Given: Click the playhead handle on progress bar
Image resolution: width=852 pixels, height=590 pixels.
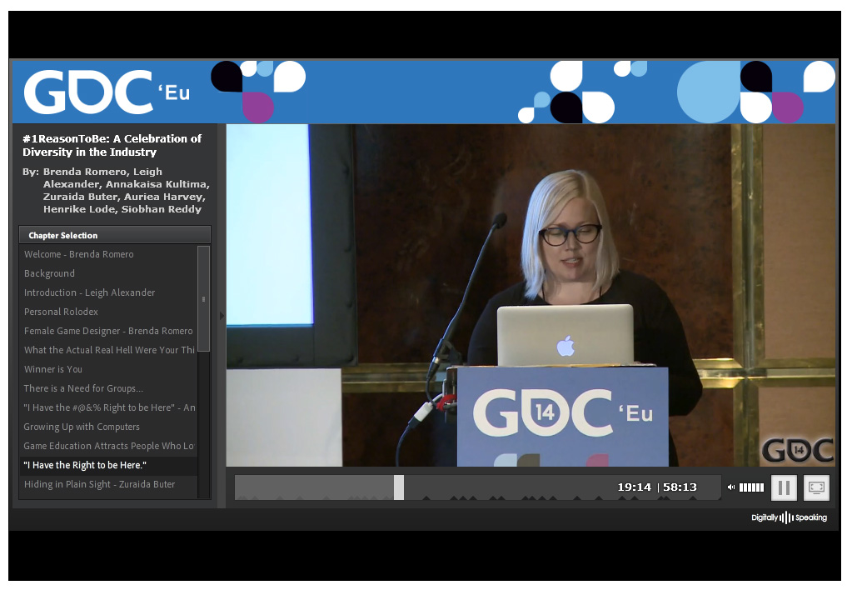Looking at the screenshot, I should 399,487.
